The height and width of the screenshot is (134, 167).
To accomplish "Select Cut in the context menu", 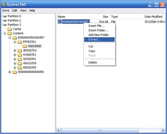I will coord(100,46).
